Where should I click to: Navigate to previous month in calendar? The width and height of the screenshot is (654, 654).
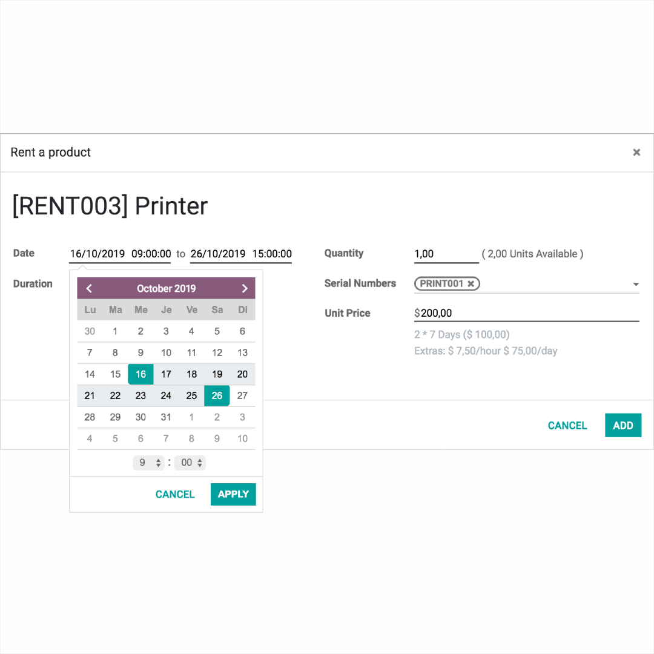pos(89,288)
